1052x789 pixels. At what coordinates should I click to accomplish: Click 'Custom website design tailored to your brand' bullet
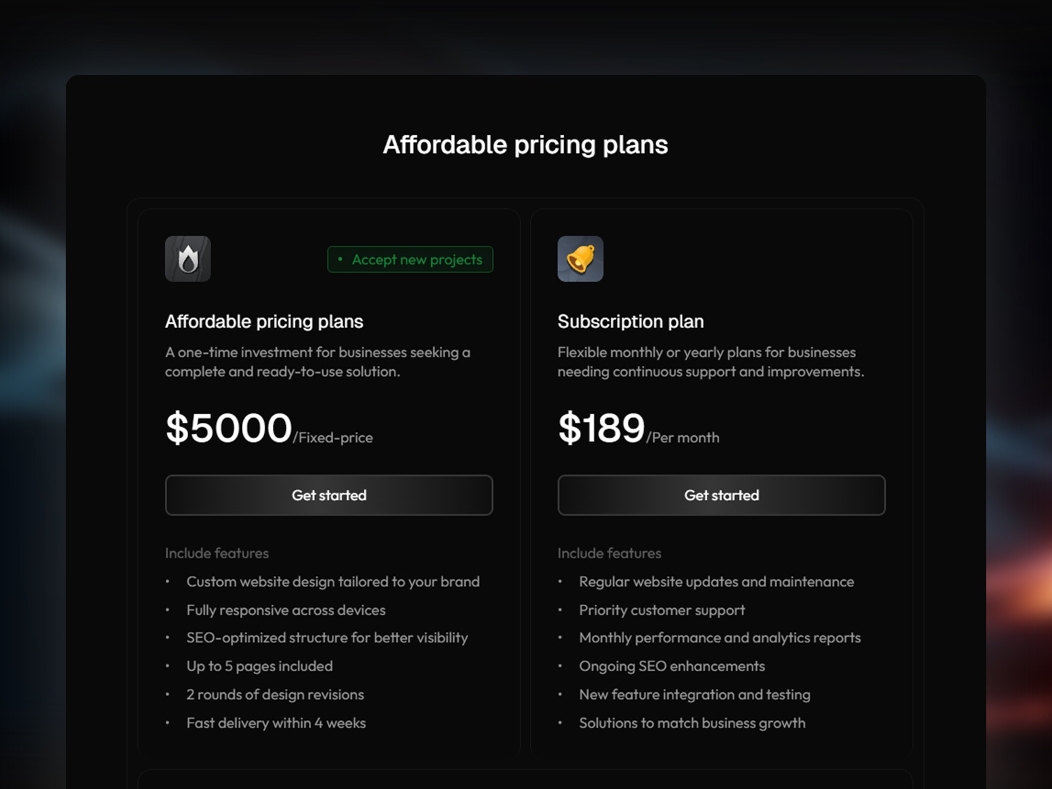coord(333,582)
